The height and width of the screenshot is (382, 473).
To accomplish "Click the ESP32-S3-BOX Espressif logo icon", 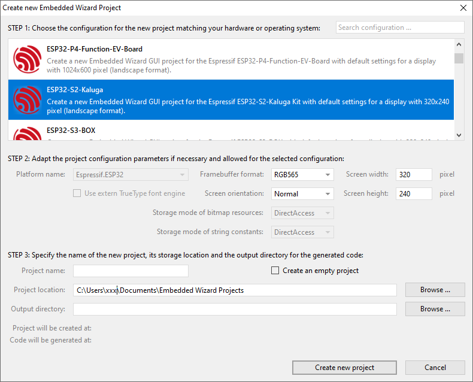I will [x=27, y=134].
